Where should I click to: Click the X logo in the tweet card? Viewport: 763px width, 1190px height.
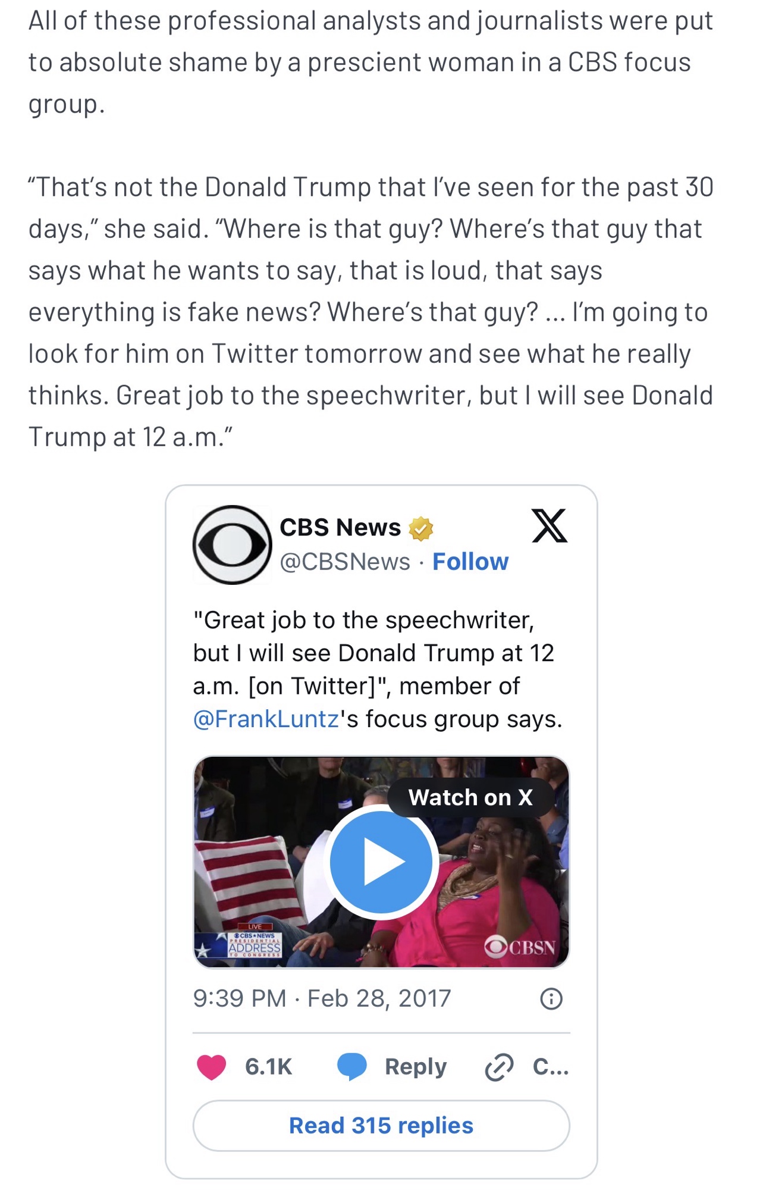549,526
